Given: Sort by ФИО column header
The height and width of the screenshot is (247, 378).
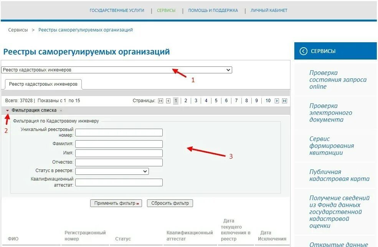Looking at the screenshot, I should tap(13, 239).
